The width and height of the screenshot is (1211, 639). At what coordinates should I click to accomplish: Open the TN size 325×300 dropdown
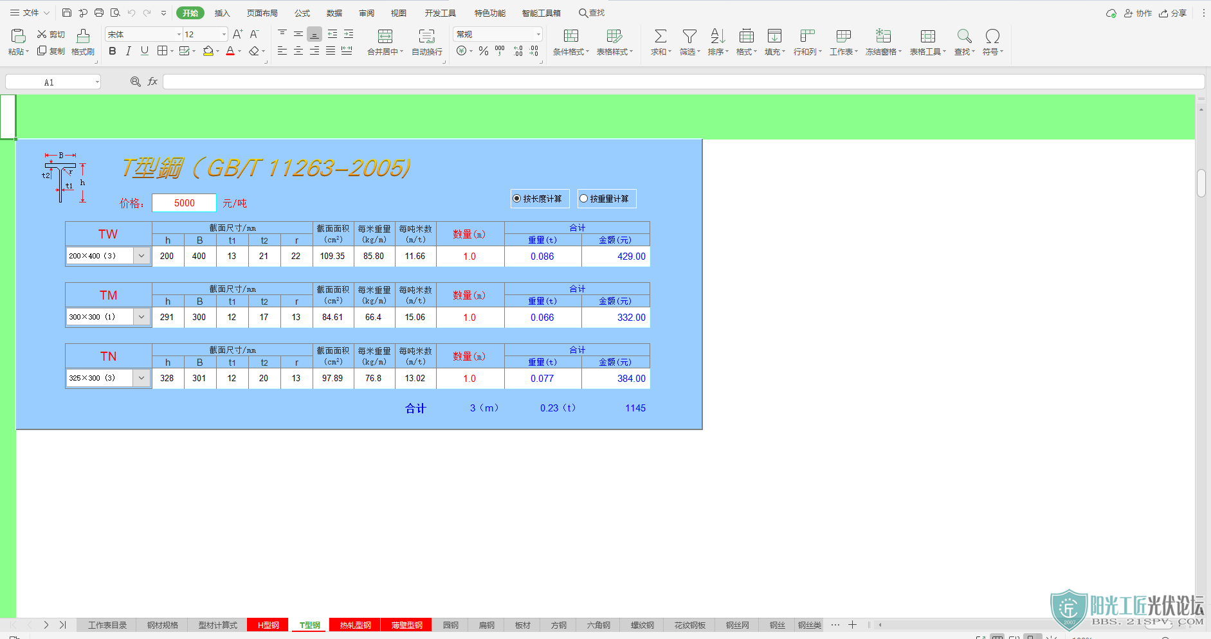[x=141, y=378]
